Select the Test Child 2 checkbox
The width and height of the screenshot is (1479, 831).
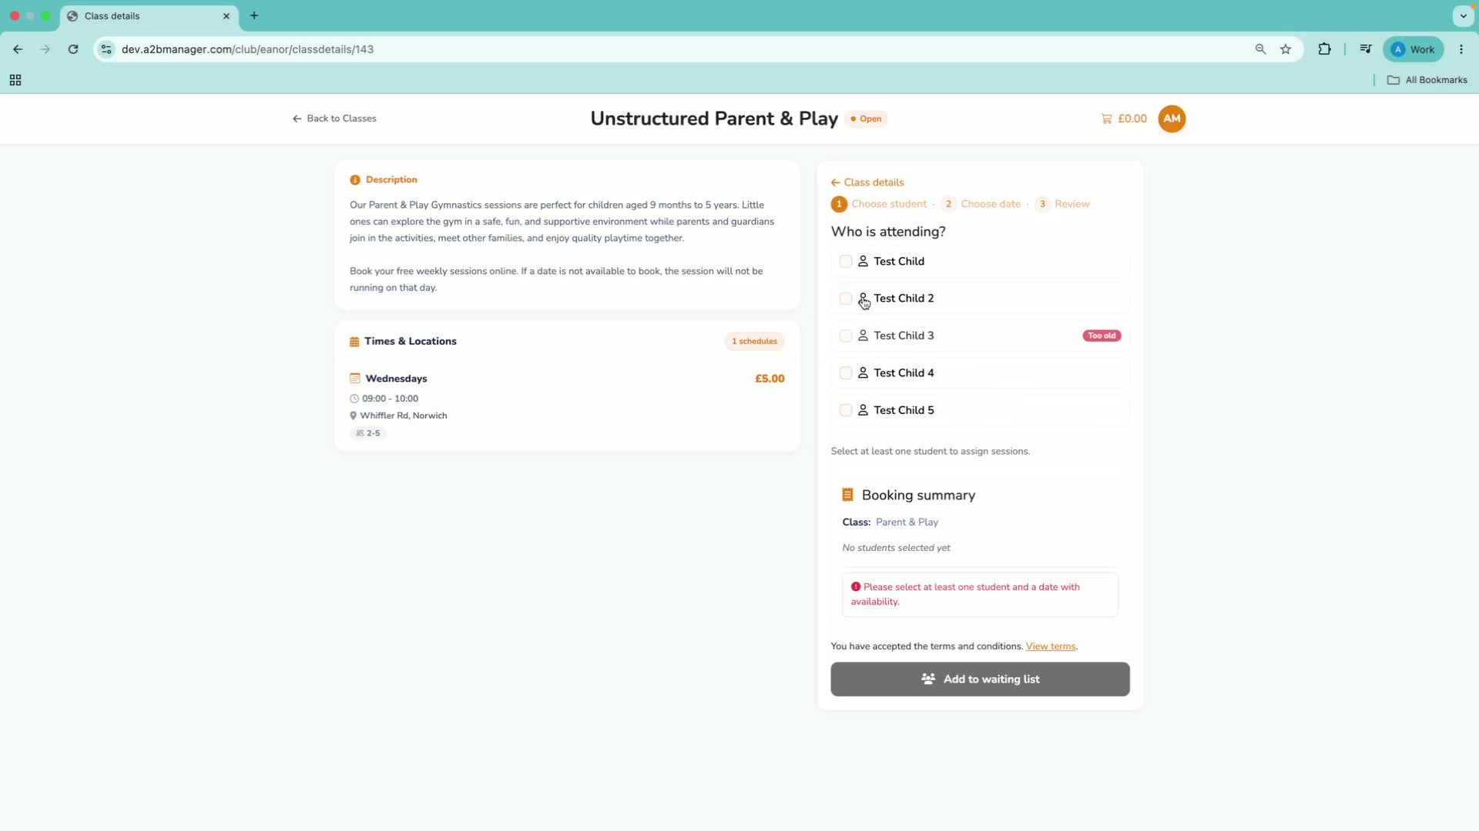coord(846,299)
